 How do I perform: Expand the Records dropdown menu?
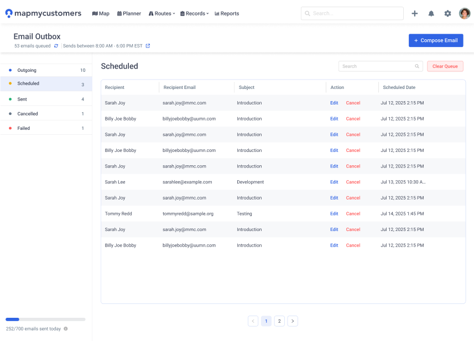click(x=194, y=14)
